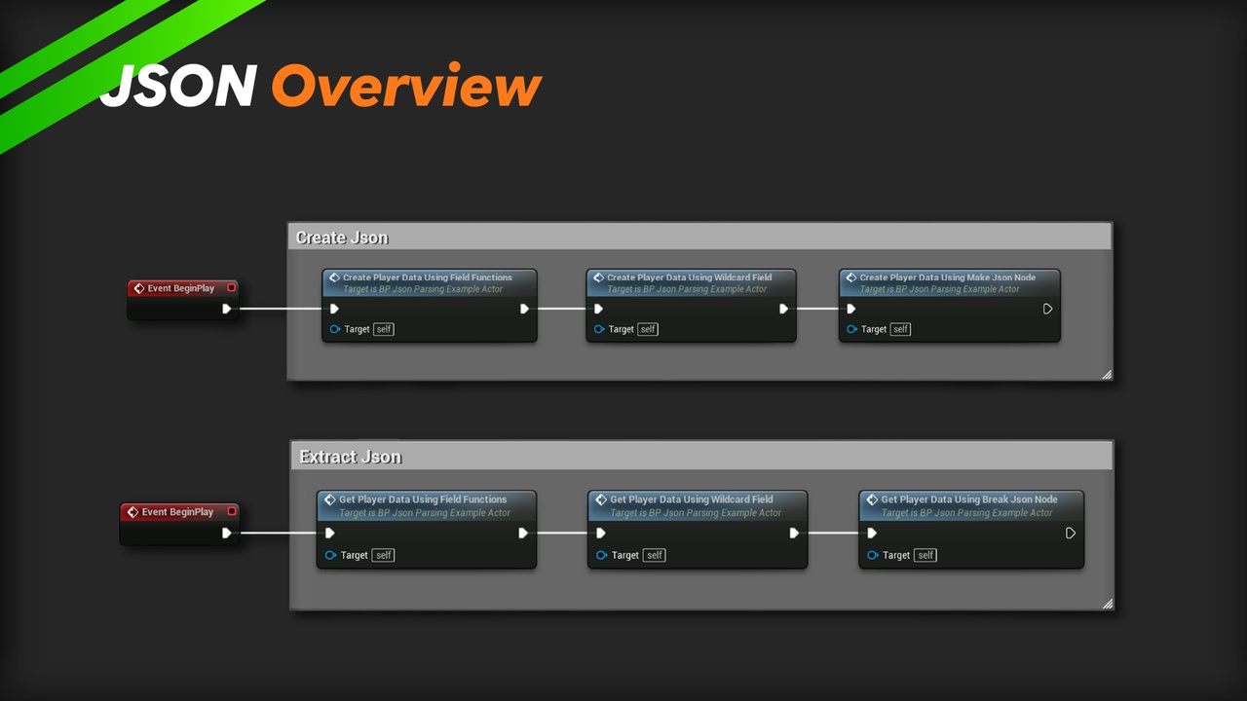Click the exec input pin of Create Player Data Using Field Functions
This screenshot has width=1247, height=701.
click(334, 309)
